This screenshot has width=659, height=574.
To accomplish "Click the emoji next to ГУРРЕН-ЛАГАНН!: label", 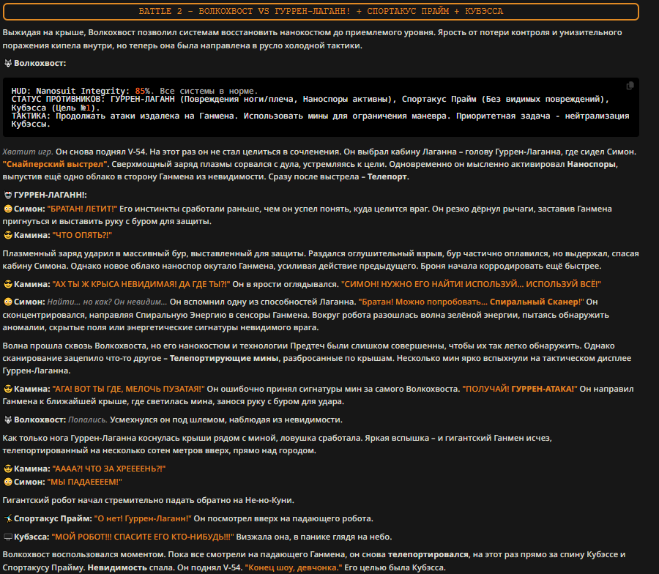I will tap(8, 195).
